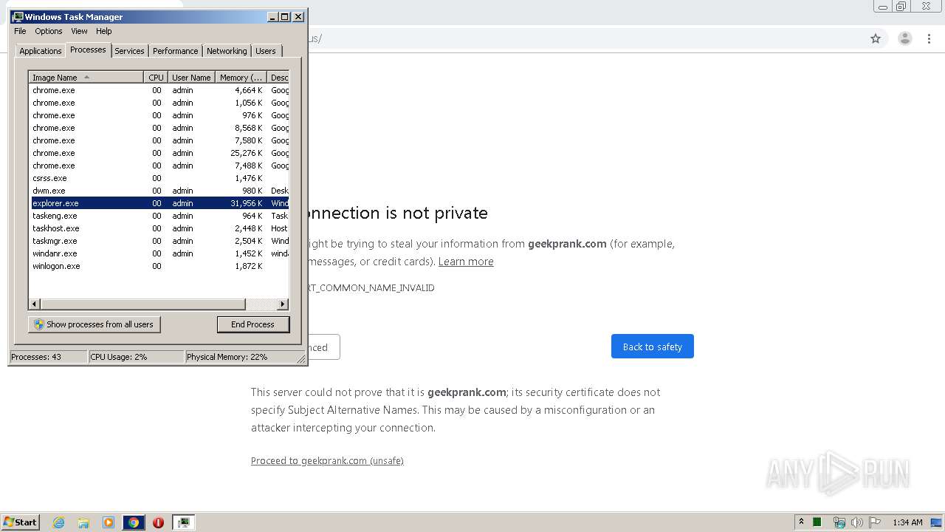Click the Chrome address bar

583,38
